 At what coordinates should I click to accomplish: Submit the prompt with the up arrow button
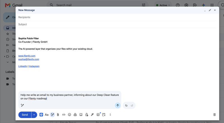(118, 105)
